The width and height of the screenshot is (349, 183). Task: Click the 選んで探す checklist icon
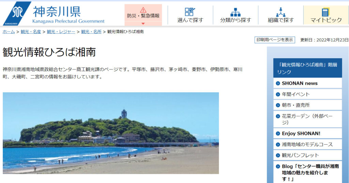coord(190,12)
